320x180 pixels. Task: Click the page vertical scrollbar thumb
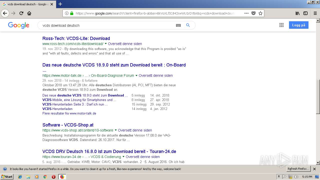318,96
